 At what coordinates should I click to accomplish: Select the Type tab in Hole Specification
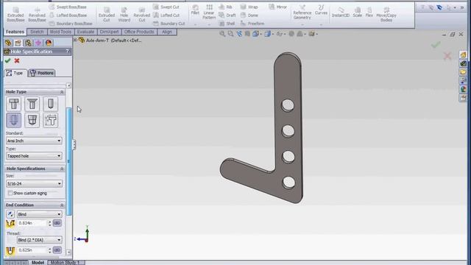pos(15,73)
